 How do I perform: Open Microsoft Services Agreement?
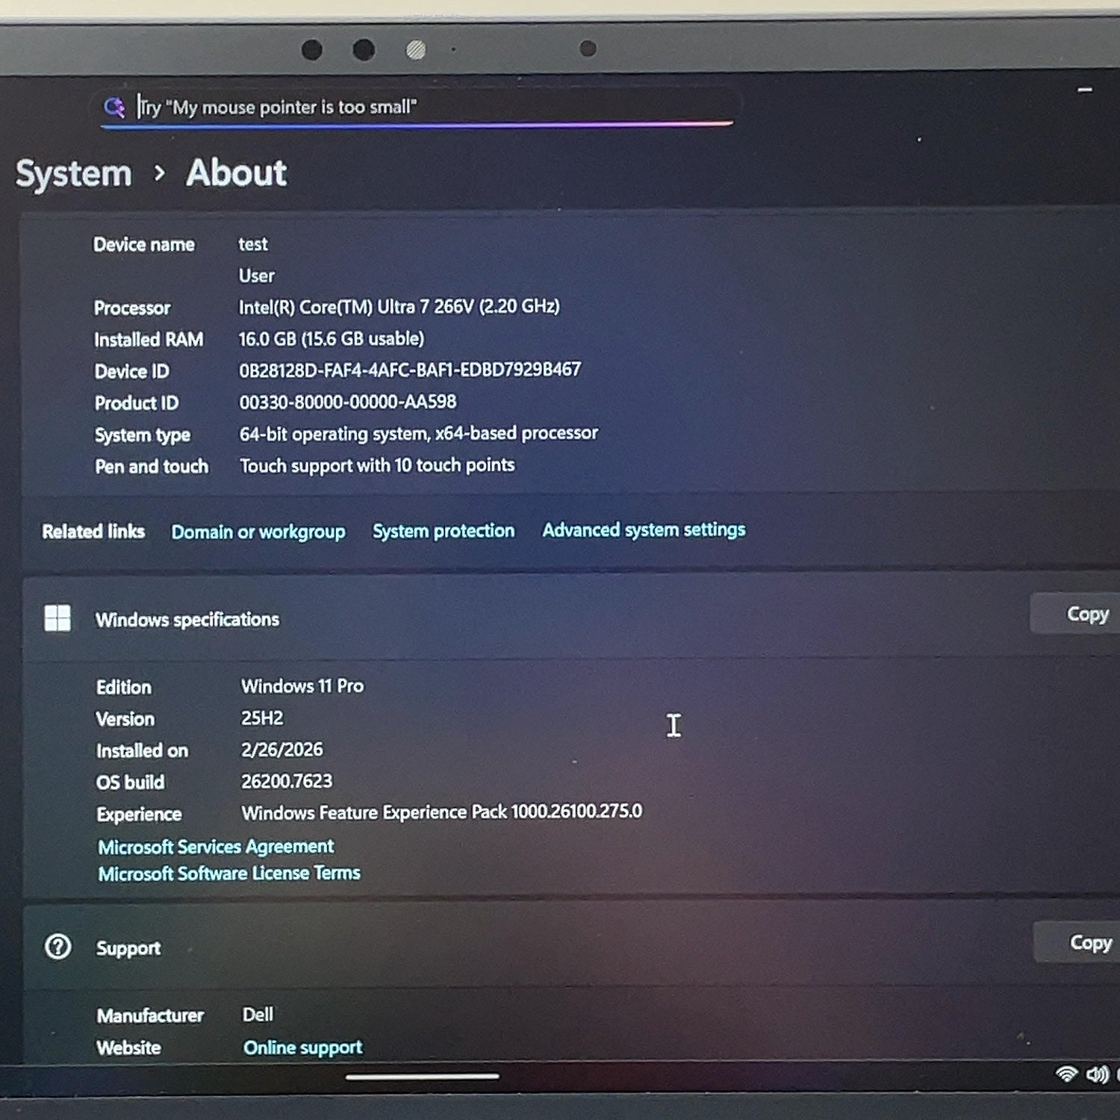(216, 847)
